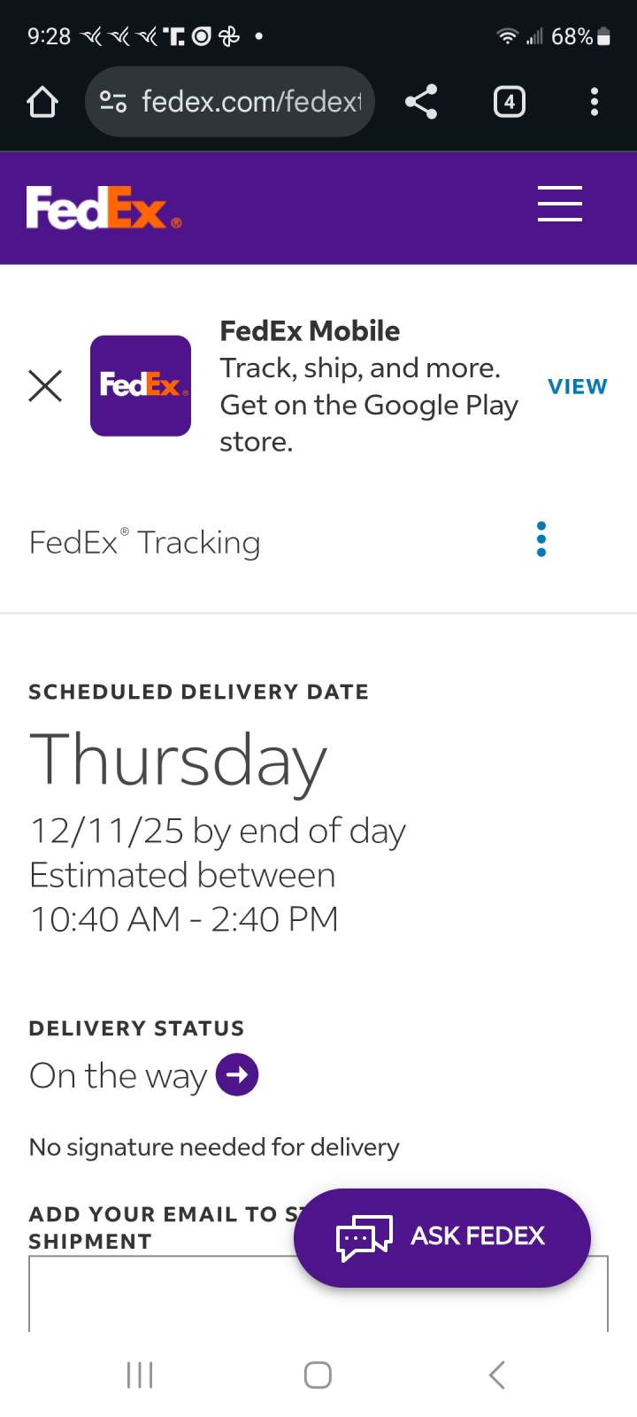Tap the share icon in browser toolbar
637x1417 pixels.
point(421,102)
